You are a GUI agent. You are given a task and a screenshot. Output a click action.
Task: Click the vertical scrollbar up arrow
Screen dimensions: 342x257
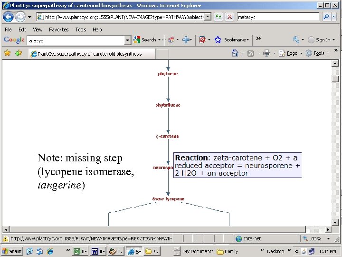pos(335,63)
